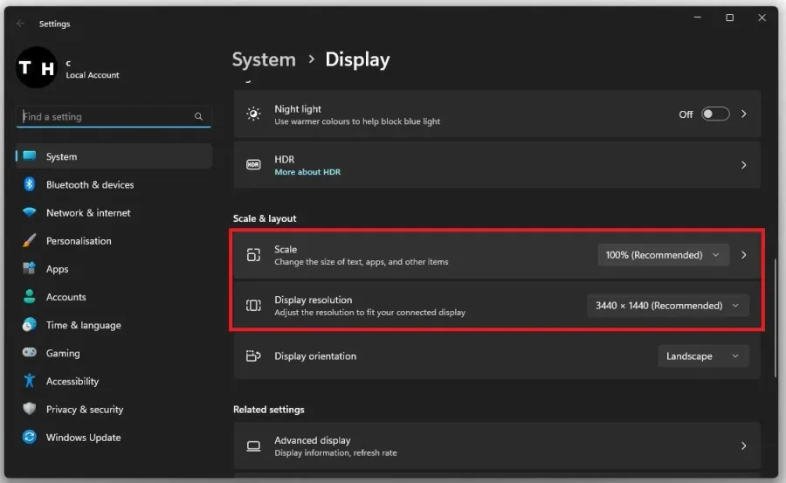Click the back arrow in title bar

point(21,23)
